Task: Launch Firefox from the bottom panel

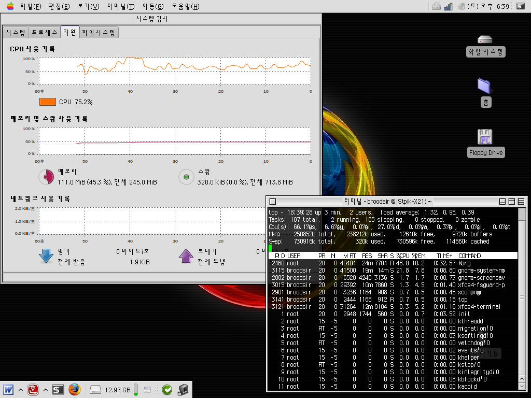Action: tap(75, 389)
